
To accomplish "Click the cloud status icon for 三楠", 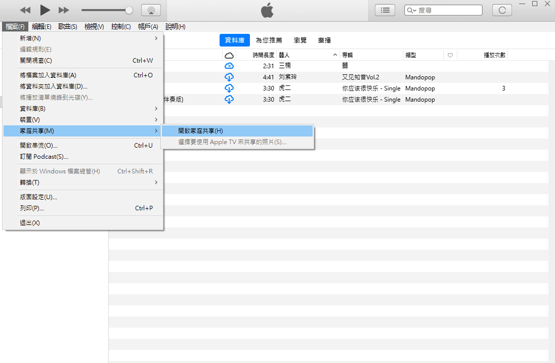I will [229, 66].
